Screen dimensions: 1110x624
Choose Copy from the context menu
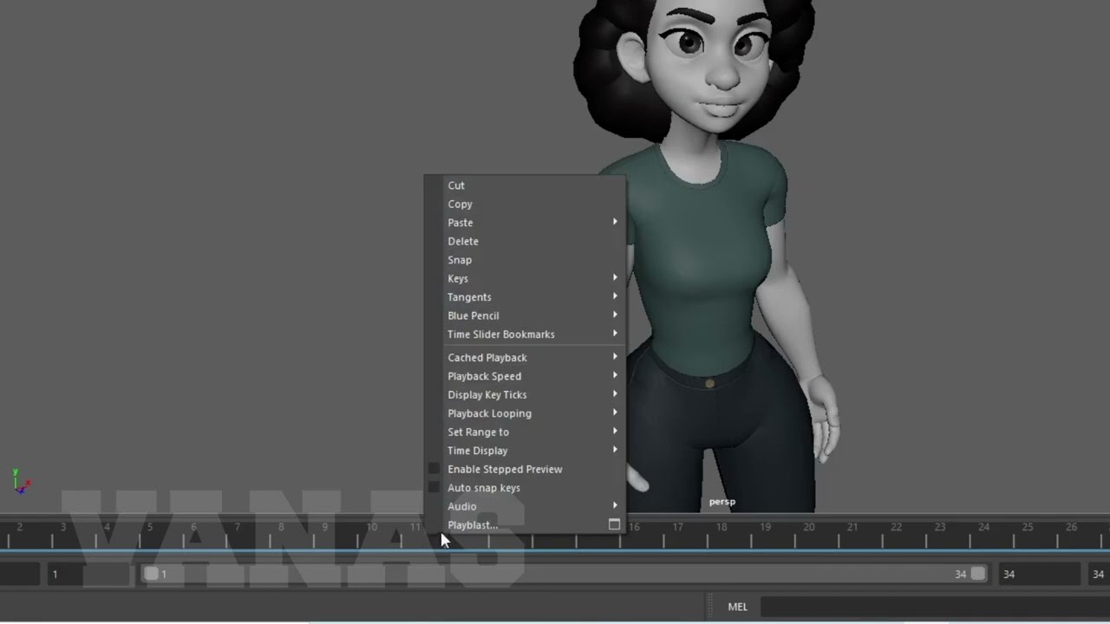click(525, 205)
